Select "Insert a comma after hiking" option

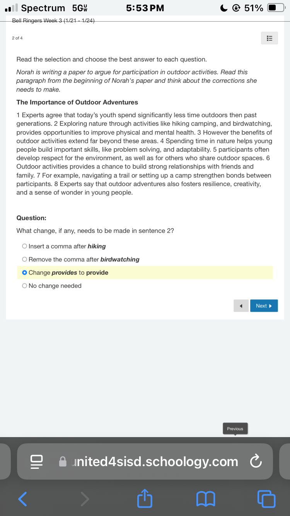pos(64,246)
